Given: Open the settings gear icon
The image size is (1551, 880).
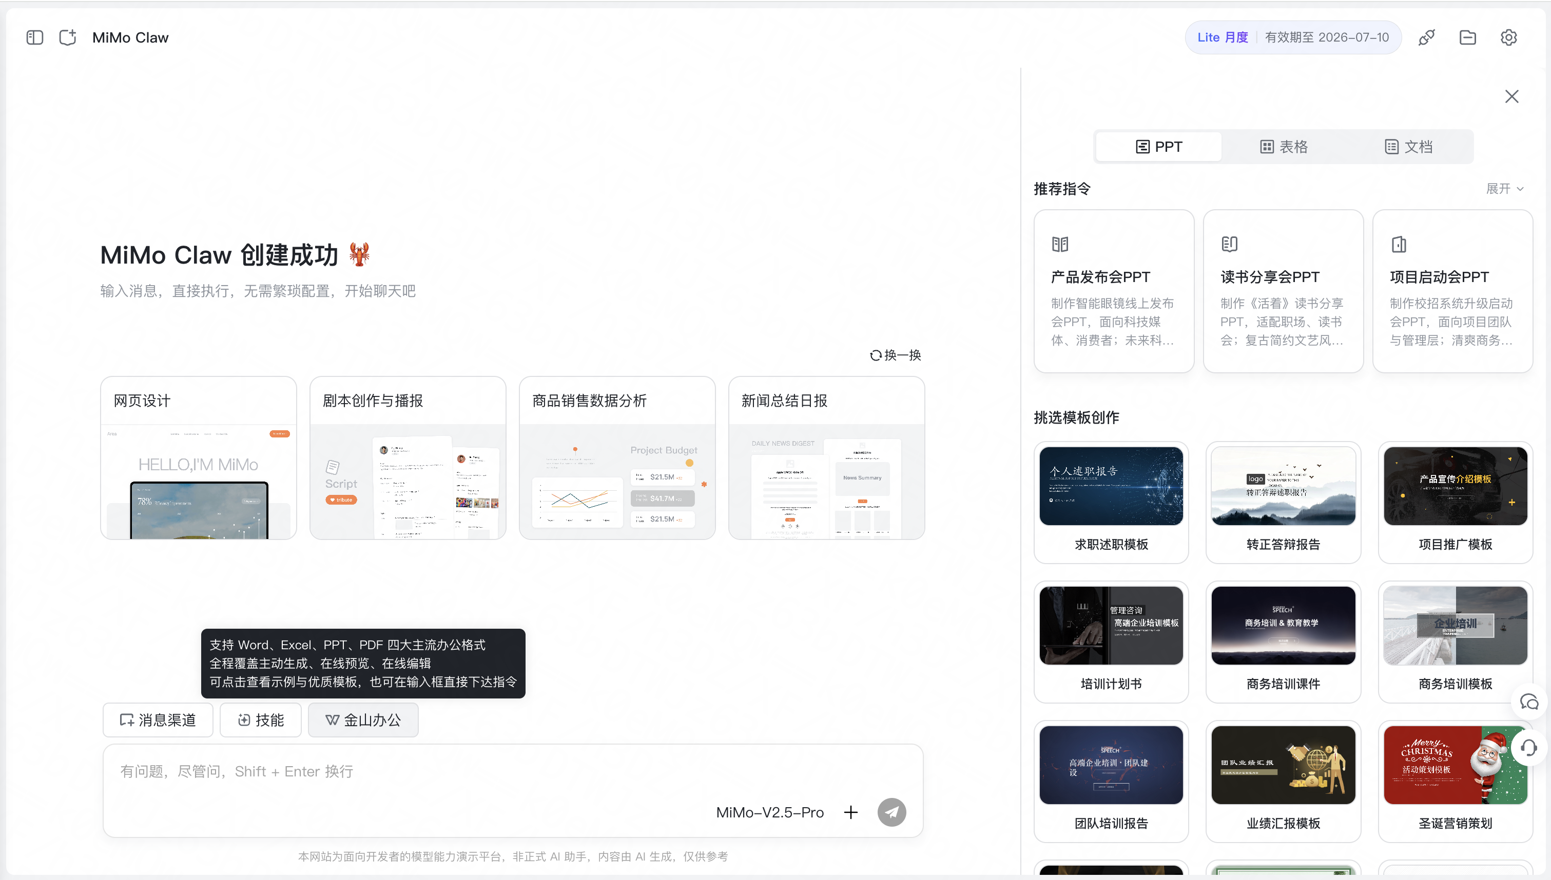Looking at the screenshot, I should point(1509,37).
